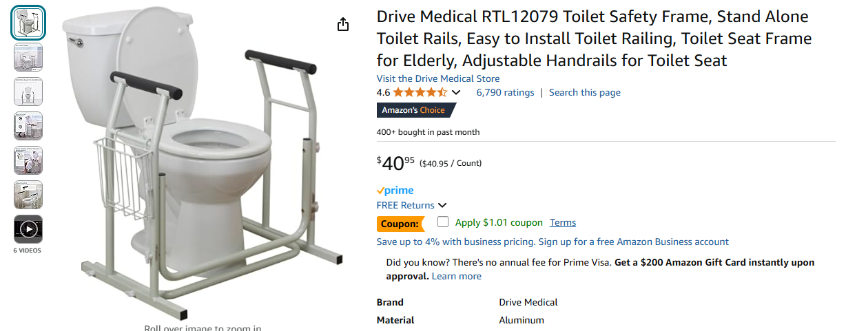Select the sixth product image thumbnail
Image resolution: width=846 pixels, height=331 pixels.
28,195
